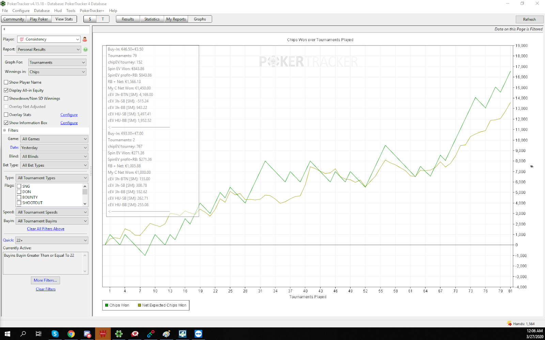
Task: Switch to the Community tab
Action: coord(14,19)
